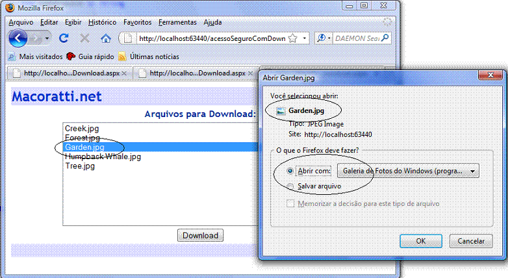Image resolution: width=508 pixels, height=278 pixels.
Task: Open the address bar history dropdown
Action: [304, 38]
